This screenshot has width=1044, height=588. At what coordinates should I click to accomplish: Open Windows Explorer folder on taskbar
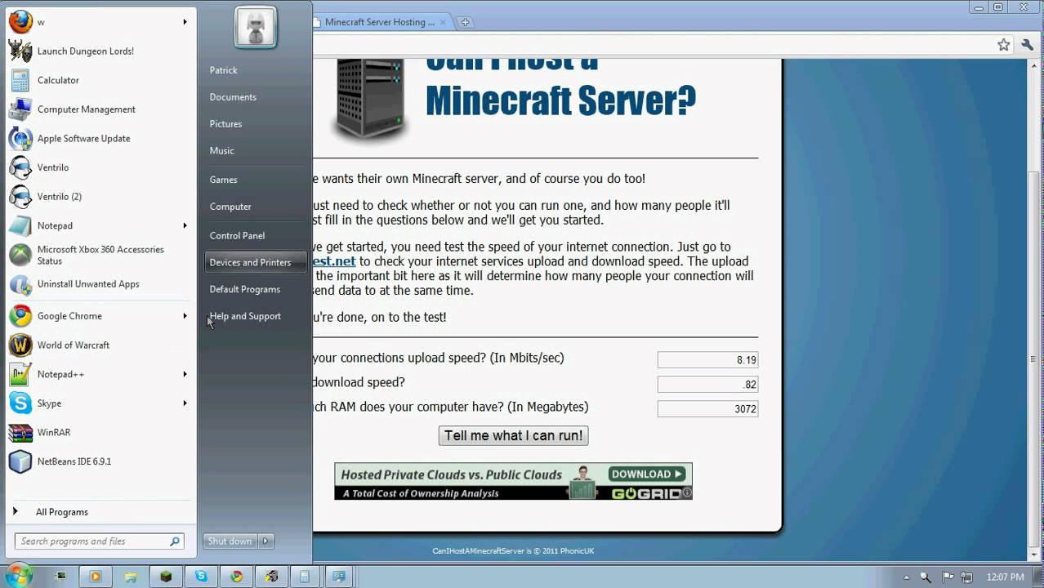(131, 577)
